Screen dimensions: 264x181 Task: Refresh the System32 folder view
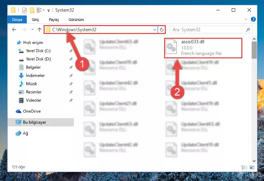tap(161, 30)
